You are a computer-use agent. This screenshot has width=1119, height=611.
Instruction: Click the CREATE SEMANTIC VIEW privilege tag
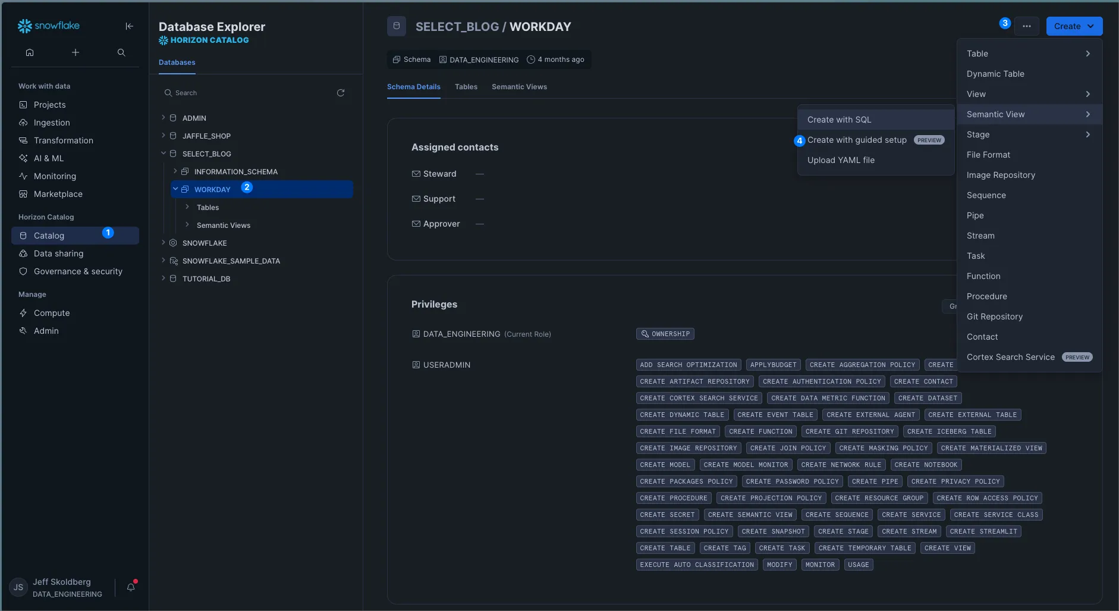(750, 515)
